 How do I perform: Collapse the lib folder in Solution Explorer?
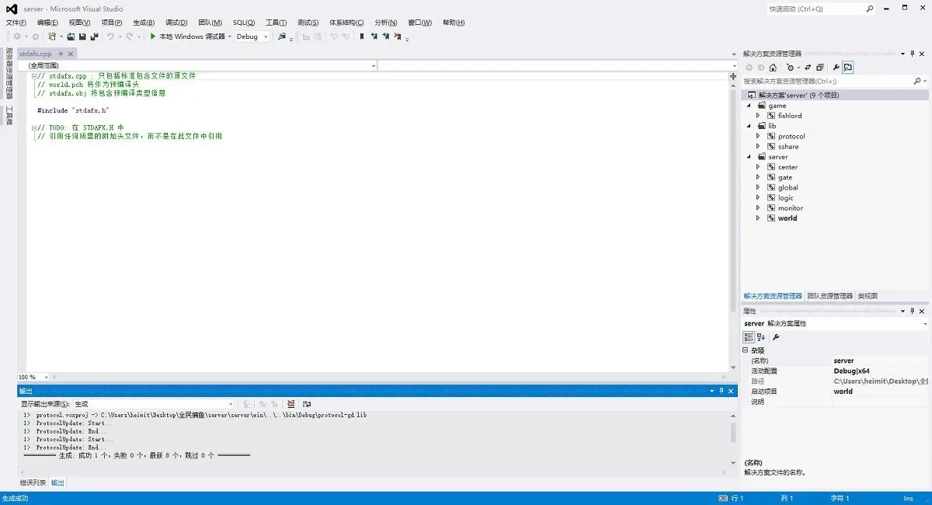coord(749,126)
